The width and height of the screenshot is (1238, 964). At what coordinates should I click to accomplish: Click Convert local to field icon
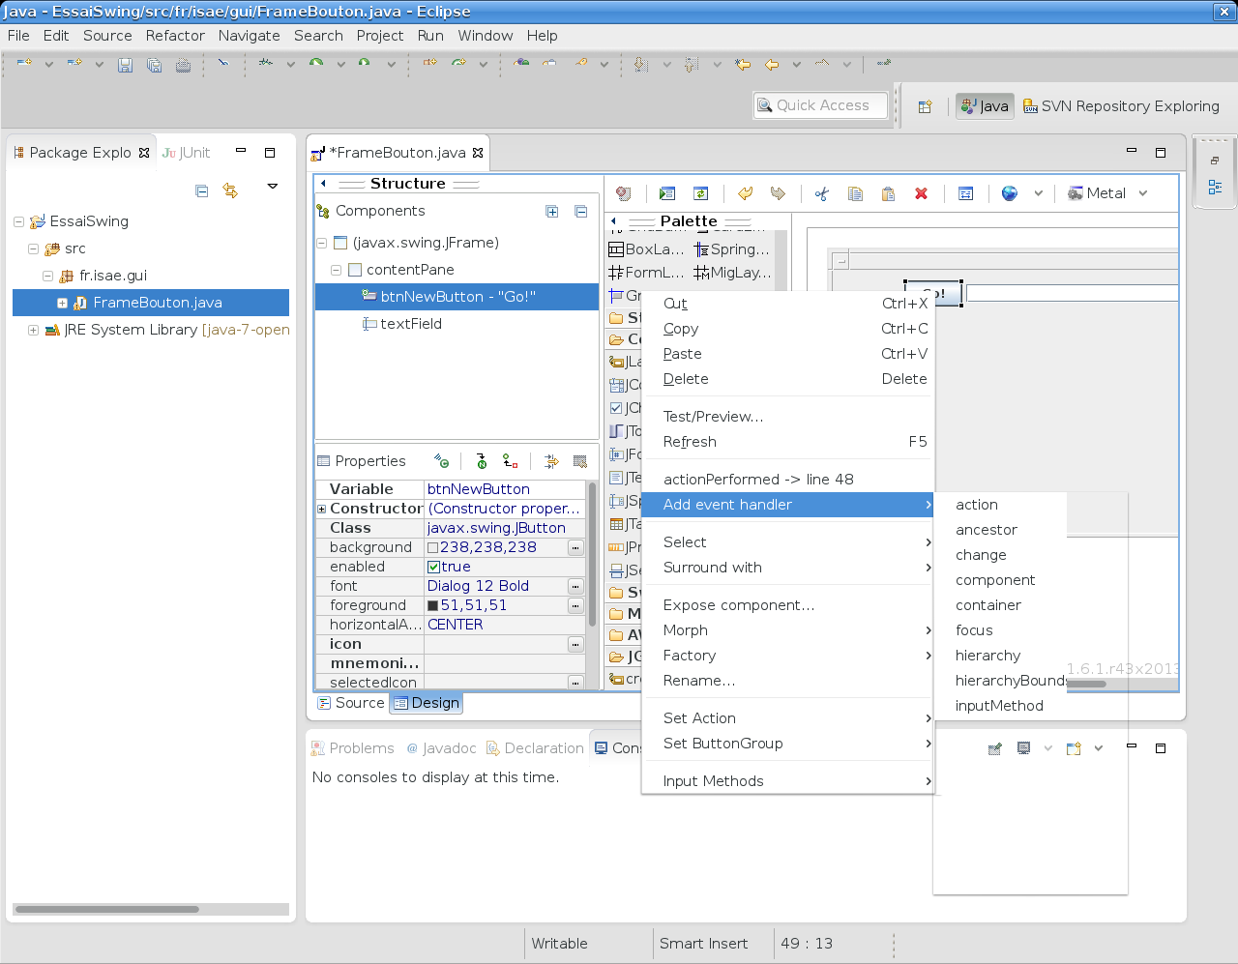point(511,461)
